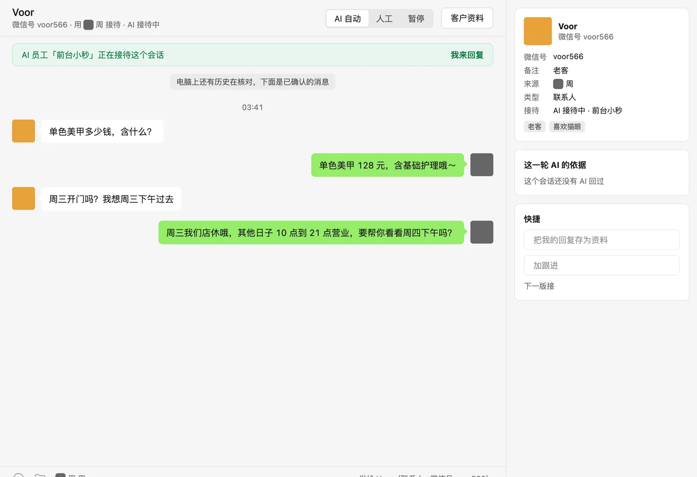Click the 老客 value in 备注 row

pyautogui.click(x=561, y=71)
